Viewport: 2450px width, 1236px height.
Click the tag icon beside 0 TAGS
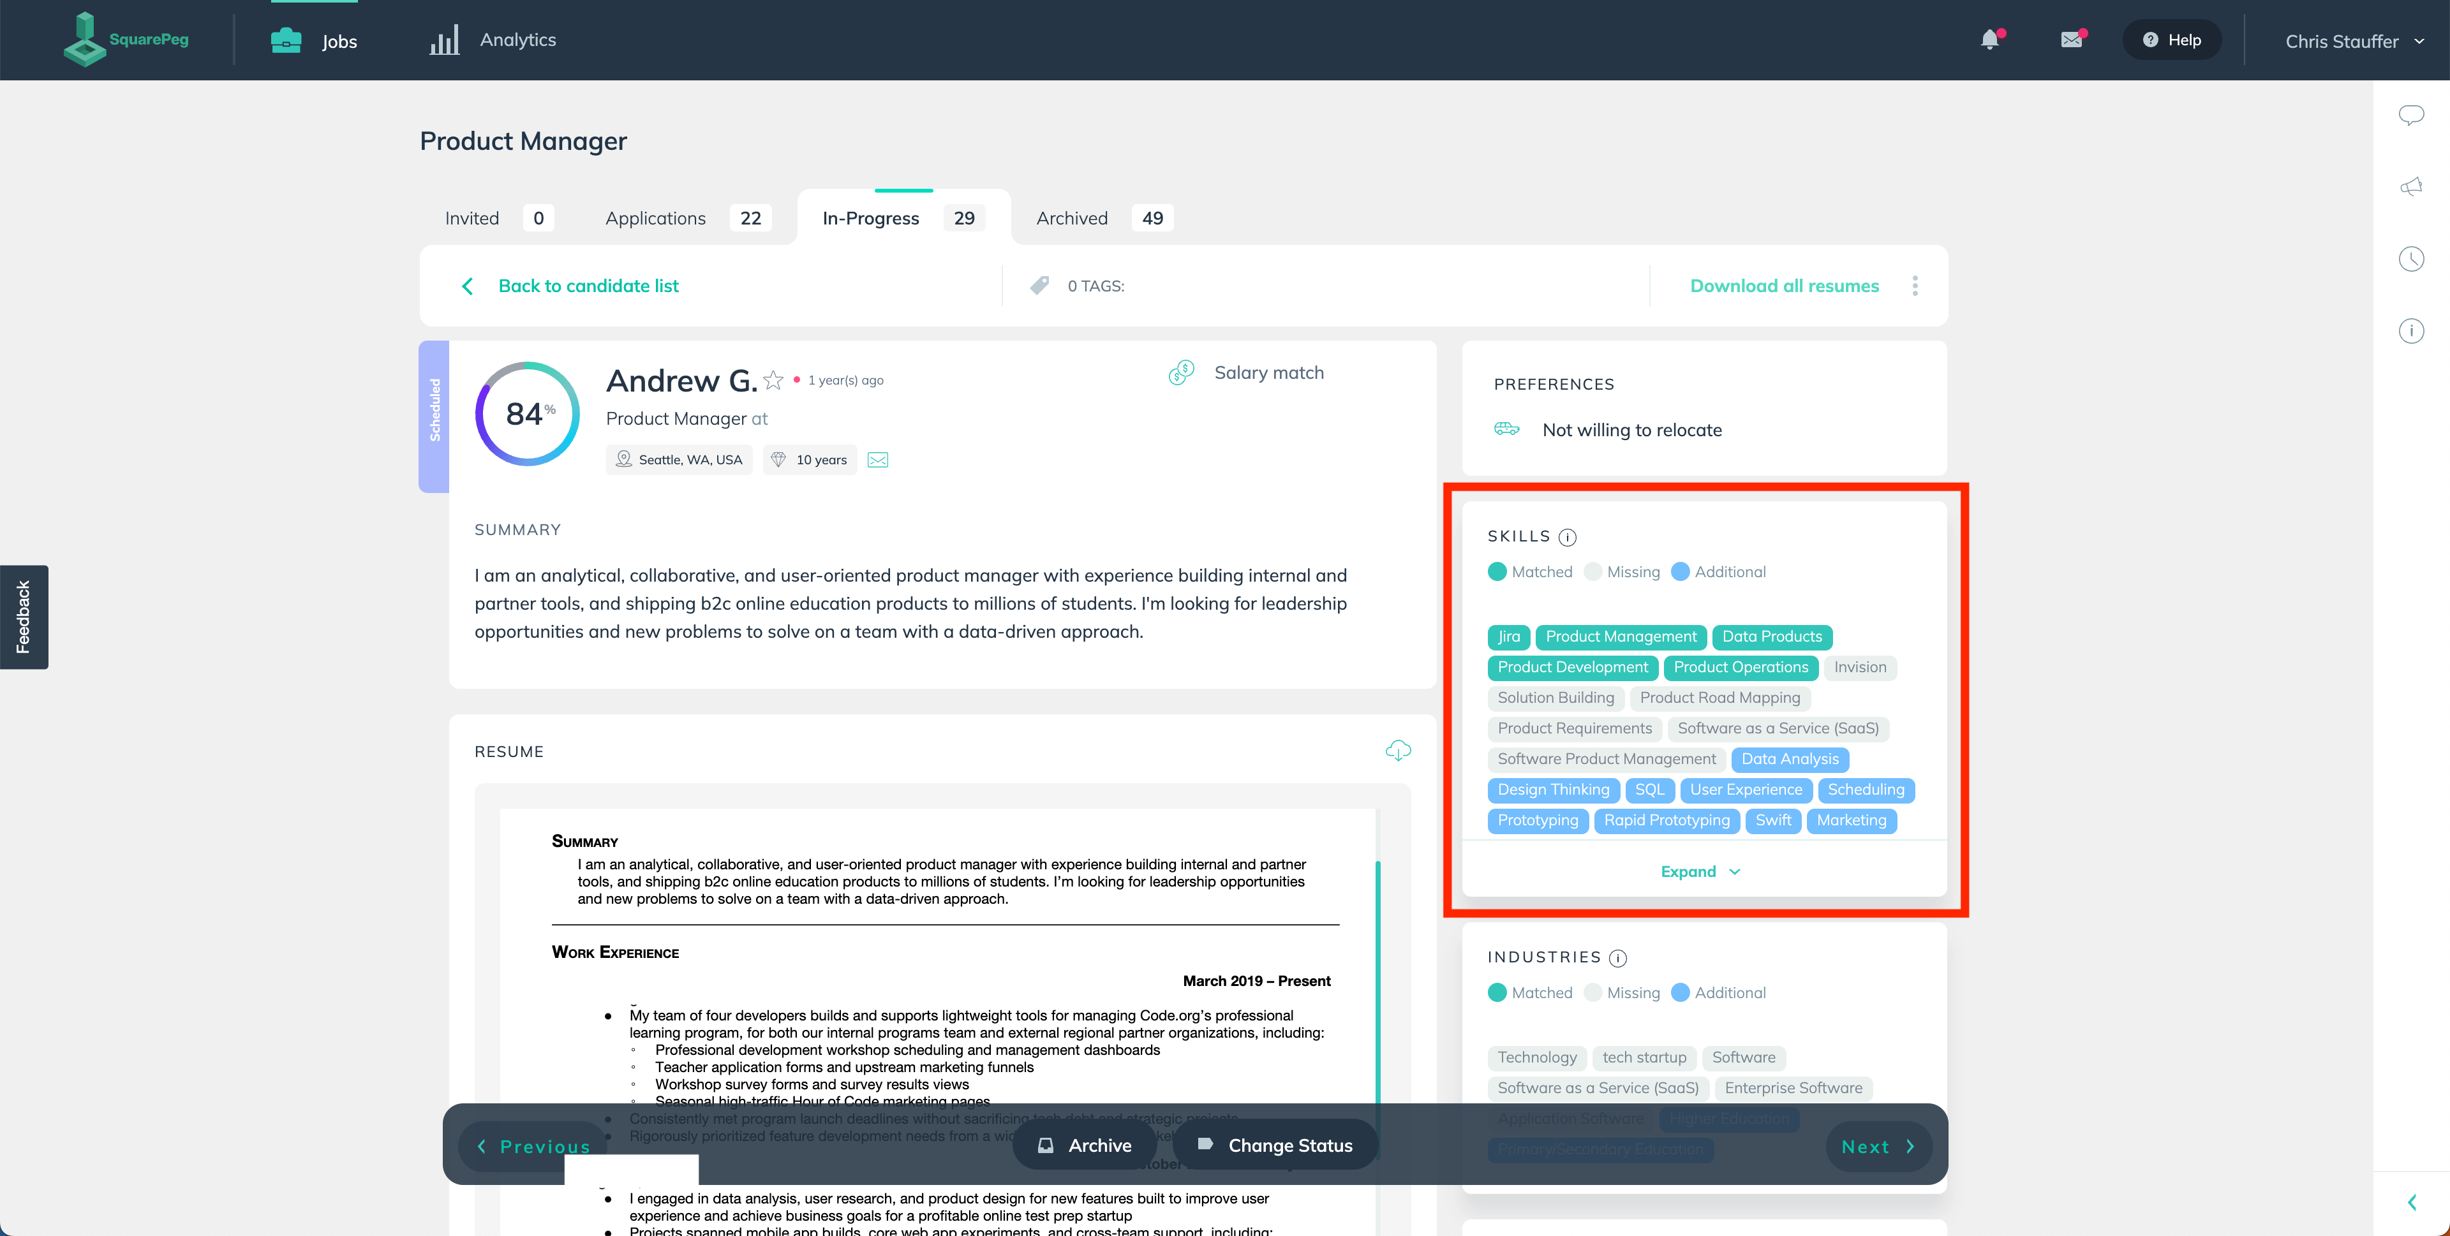pyautogui.click(x=1039, y=285)
